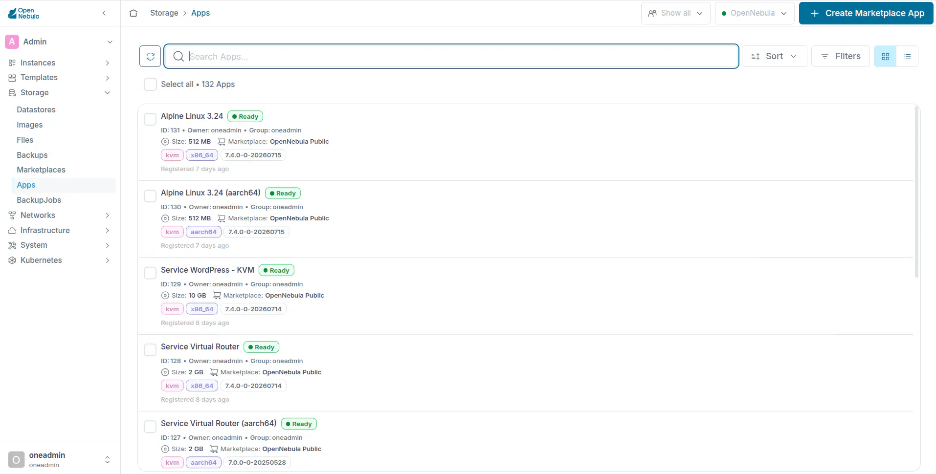Click the Apps breadcrumb link

pyautogui.click(x=201, y=13)
